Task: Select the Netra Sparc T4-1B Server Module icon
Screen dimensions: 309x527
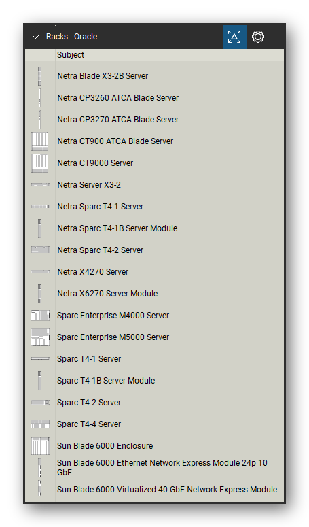Action: (x=39, y=228)
